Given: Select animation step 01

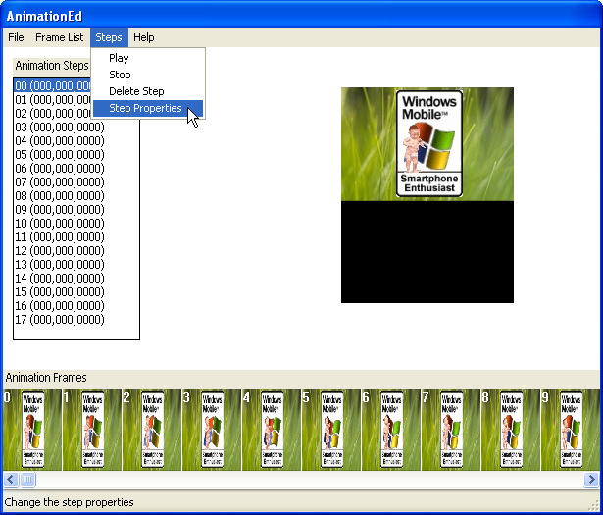Looking at the screenshot, I should point(53,100).
